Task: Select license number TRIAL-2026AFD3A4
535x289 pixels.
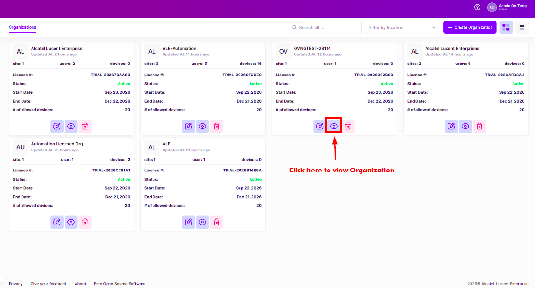Action: 504,75
